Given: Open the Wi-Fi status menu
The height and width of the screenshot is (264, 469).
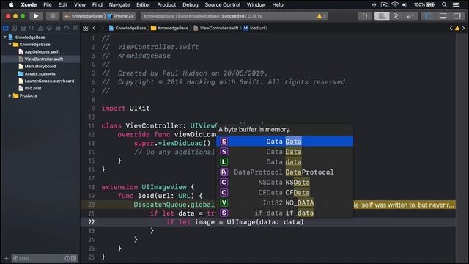Looking at the screenshot, I should pos(395,5).
